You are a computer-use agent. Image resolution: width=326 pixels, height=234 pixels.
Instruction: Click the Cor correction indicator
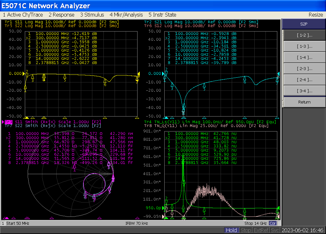(x=273, y=223)
